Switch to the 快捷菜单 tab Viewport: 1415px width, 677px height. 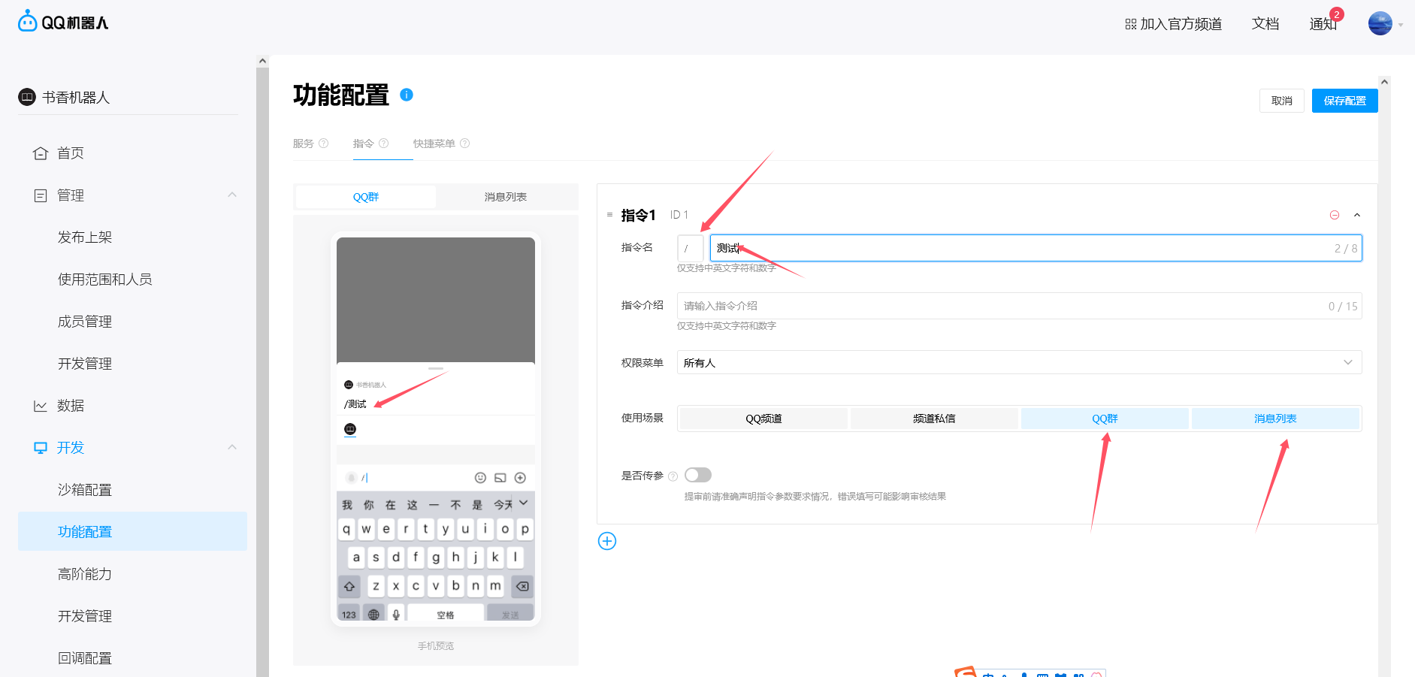pos(434,144)
